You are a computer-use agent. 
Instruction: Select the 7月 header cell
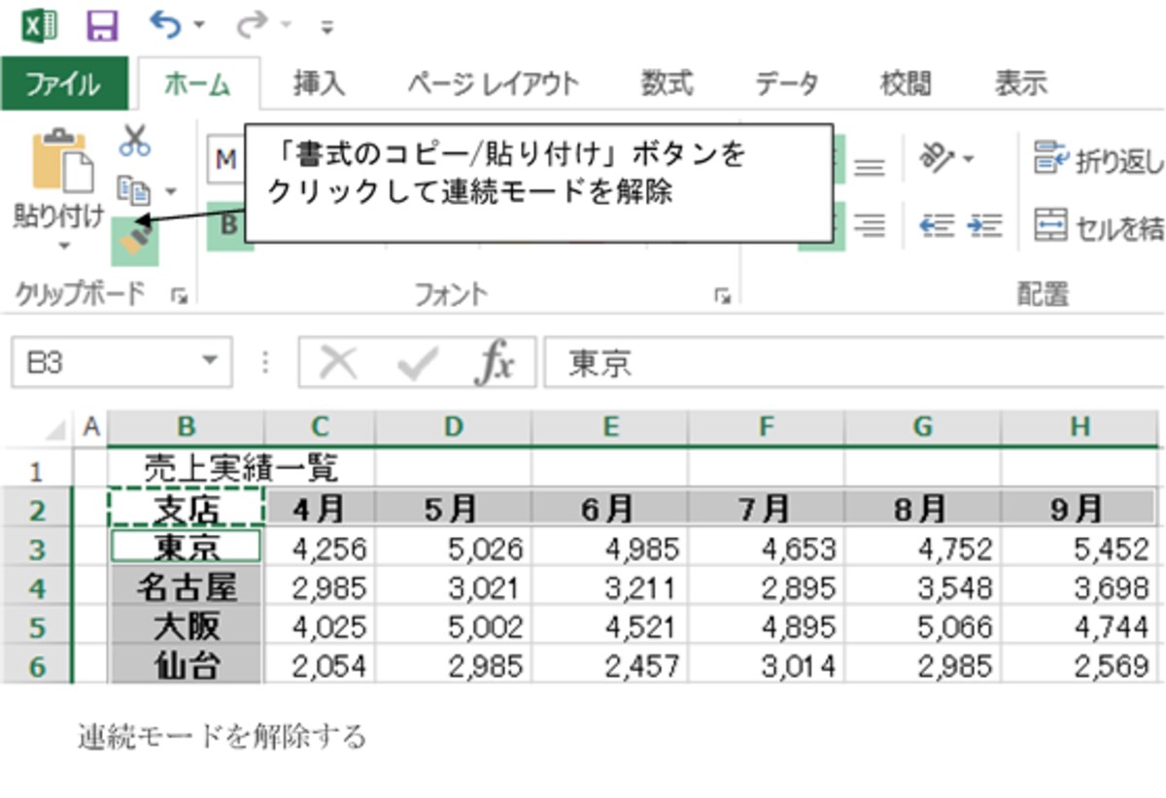pos(767,509)
